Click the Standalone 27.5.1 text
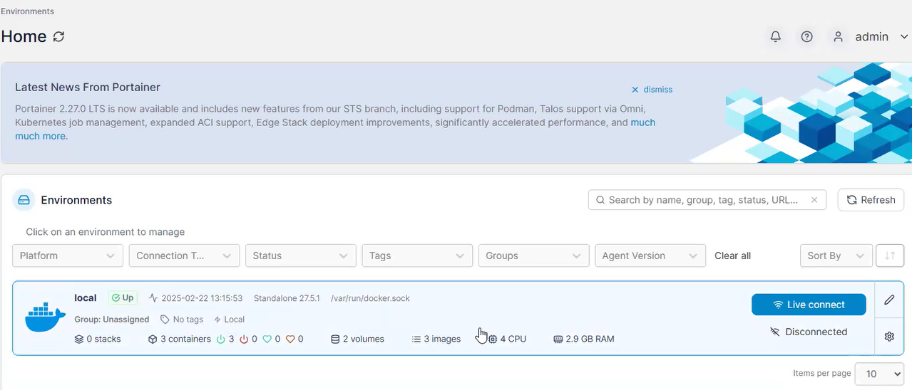912x390 pixels. click(x=287, y=298)
